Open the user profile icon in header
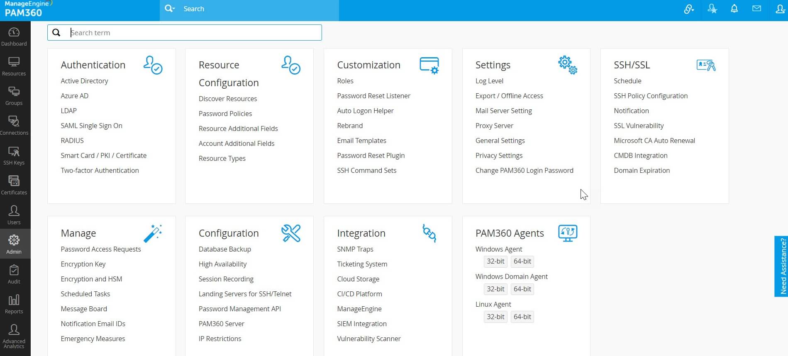Screen dimensions: 788x356 pos(781,9)
